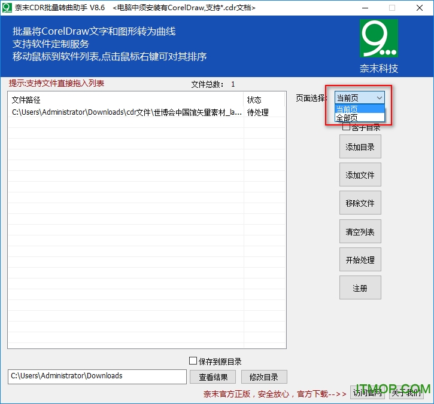Start conversion with 开始处理 button

tap(360, 260)
